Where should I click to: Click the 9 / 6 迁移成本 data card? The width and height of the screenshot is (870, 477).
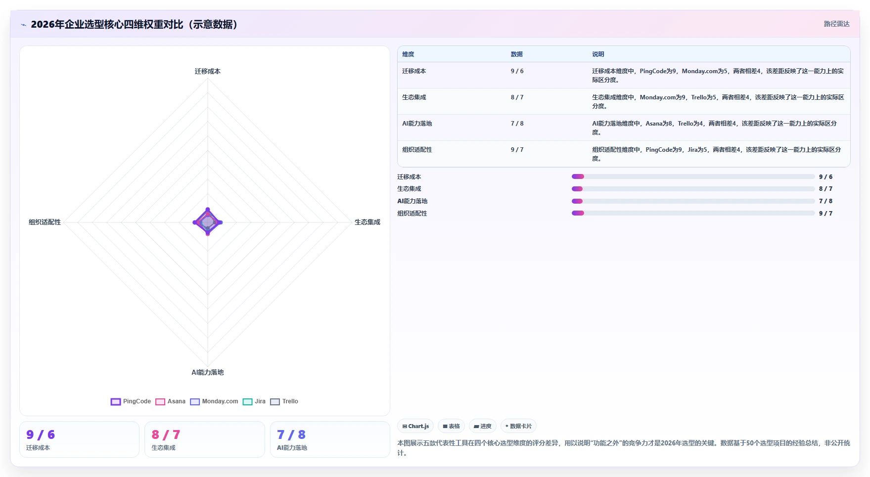coord(80,439)
